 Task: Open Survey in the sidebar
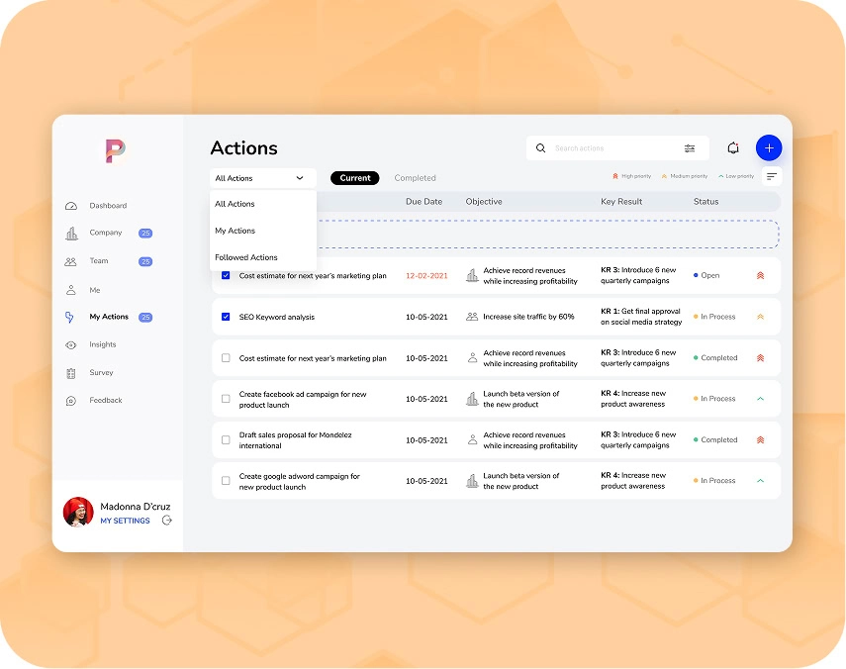pos(101,373)
